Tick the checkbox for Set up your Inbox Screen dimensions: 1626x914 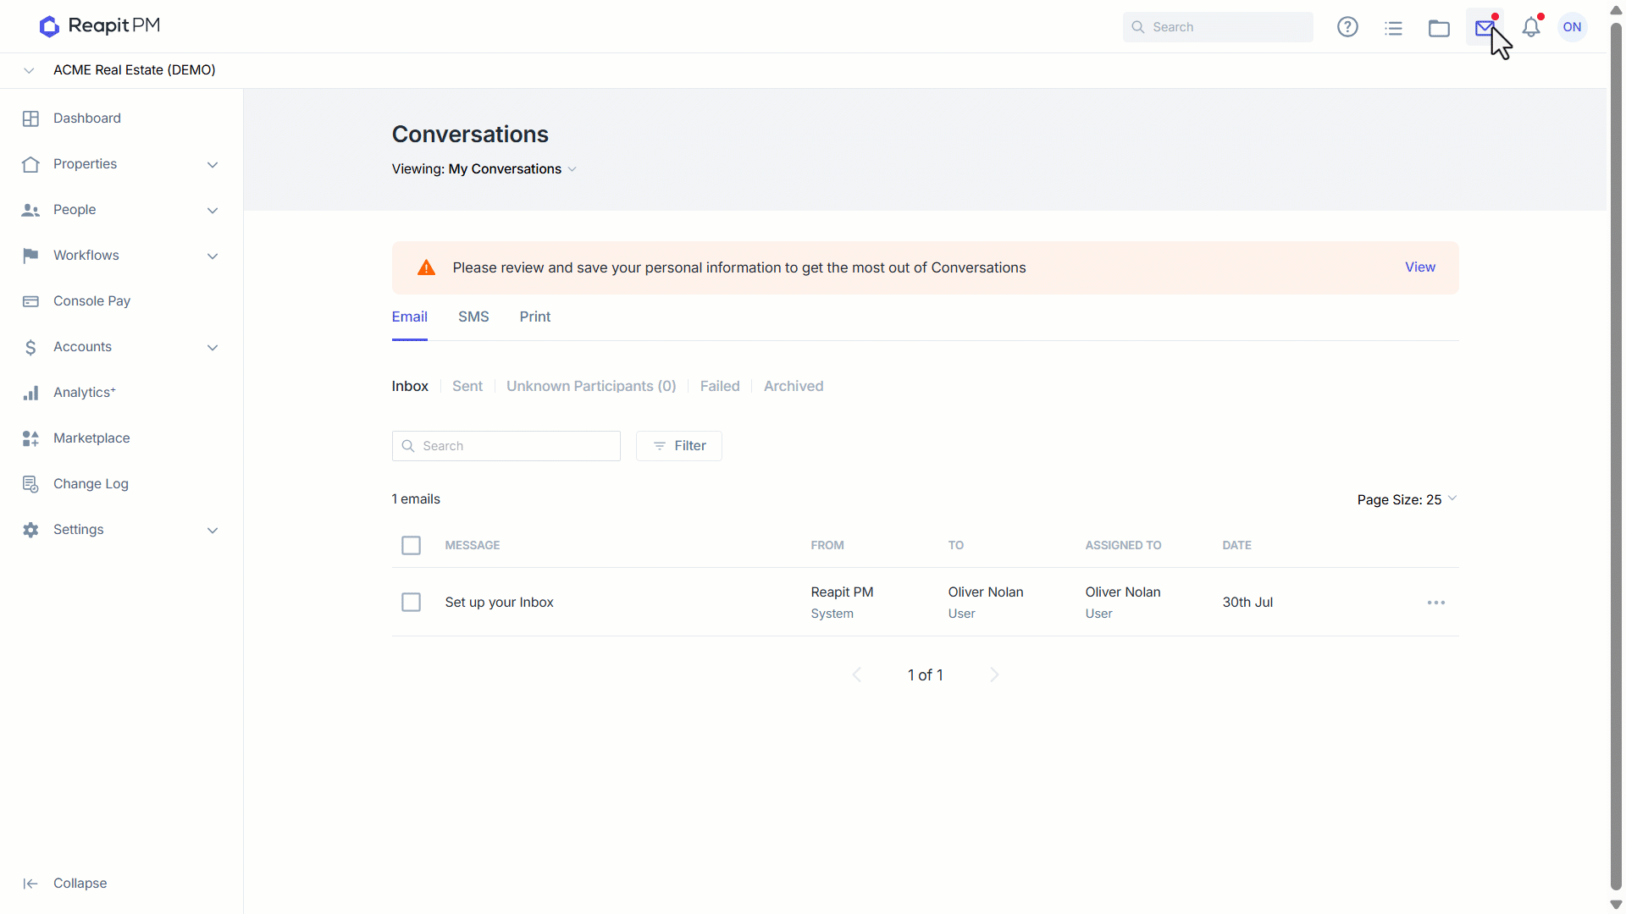pyautogui.click(x=411, y=603)
